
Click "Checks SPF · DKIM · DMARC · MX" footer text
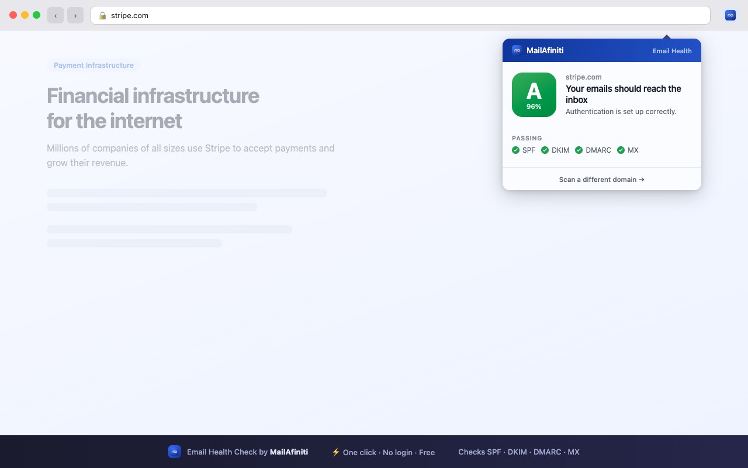tap(519, 452)
